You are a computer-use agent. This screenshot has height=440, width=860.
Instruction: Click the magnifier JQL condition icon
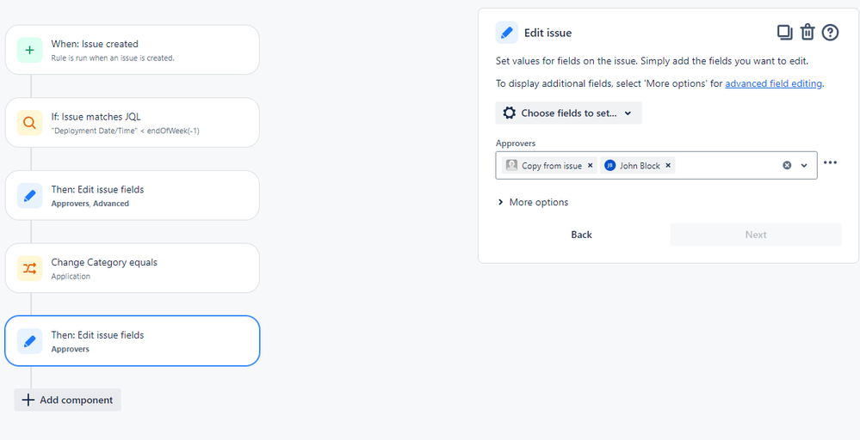click(x=29, y=123)
